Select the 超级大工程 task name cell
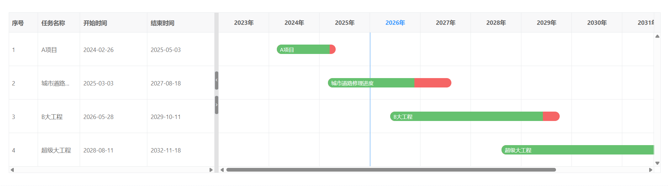Viewport: 668px width, 186px height. pyautogui.click(x=59, y=150)
